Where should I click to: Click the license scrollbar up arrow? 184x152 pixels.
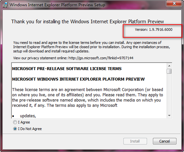(169, 66)
